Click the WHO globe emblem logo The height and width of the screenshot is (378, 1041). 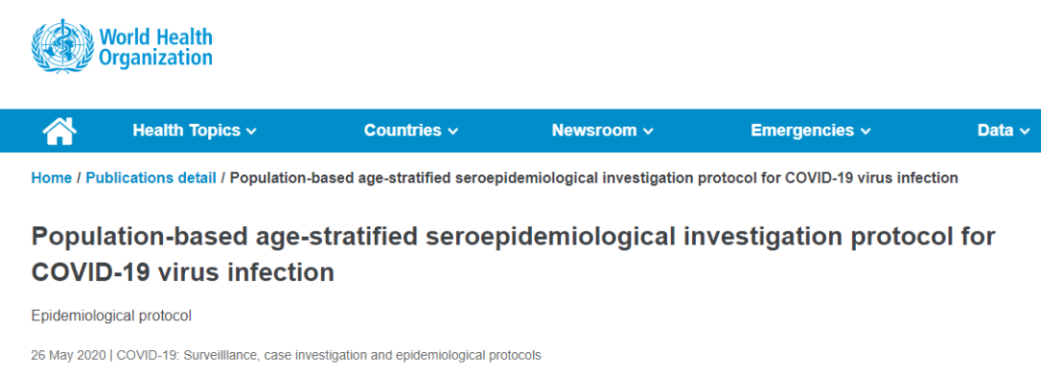[63, 45]
